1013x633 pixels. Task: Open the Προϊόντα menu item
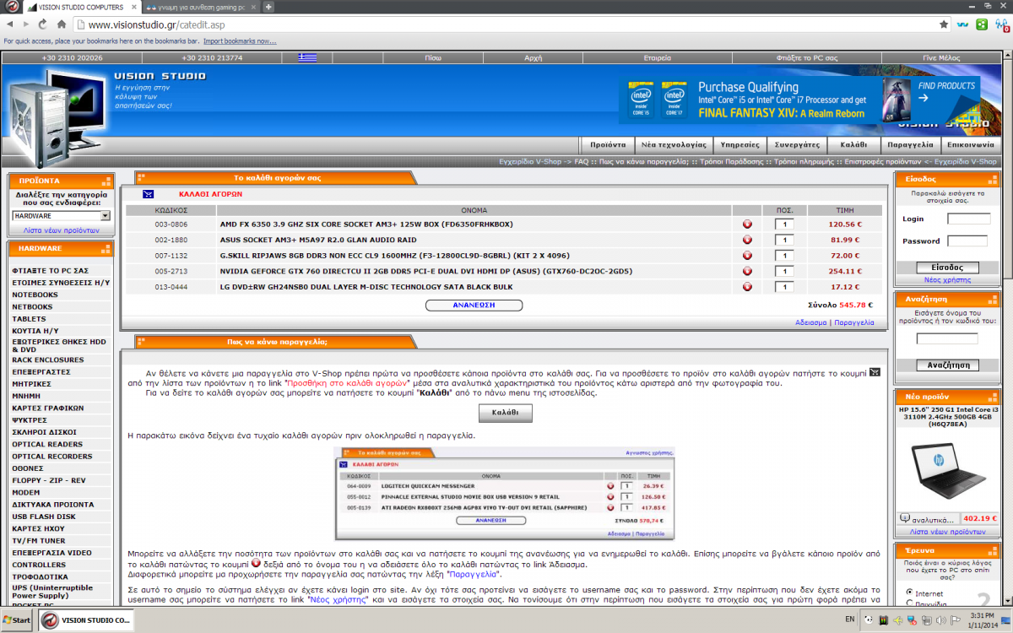608,144
